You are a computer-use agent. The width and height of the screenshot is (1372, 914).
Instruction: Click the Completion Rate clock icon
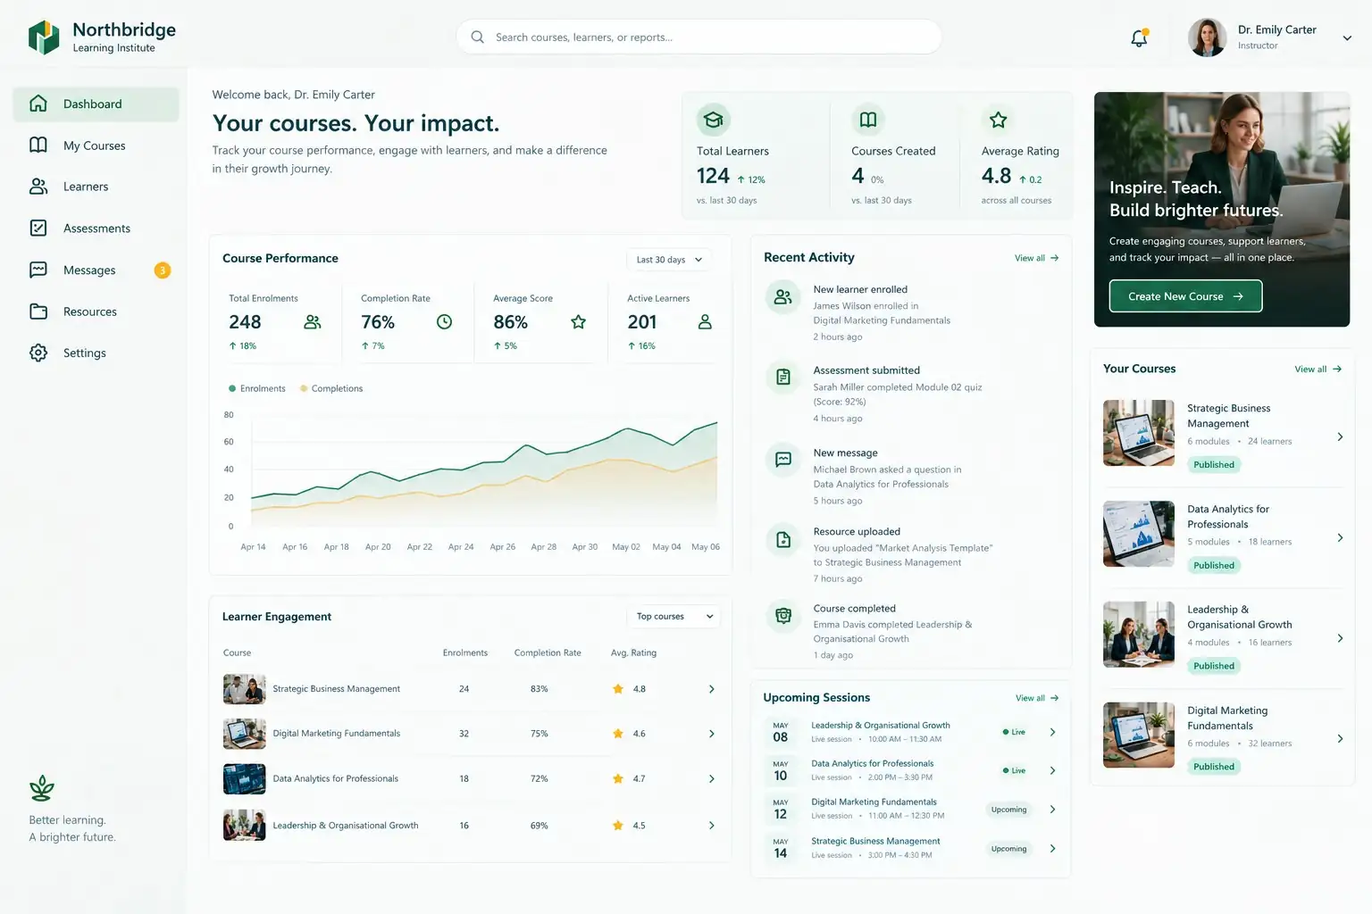coord(444,322)
